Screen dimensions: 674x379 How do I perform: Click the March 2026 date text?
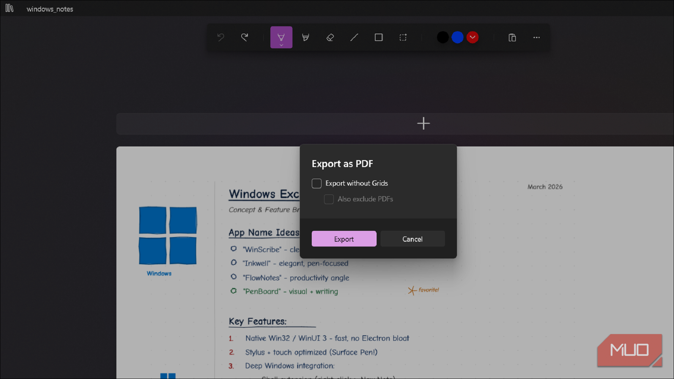point(545,187)
